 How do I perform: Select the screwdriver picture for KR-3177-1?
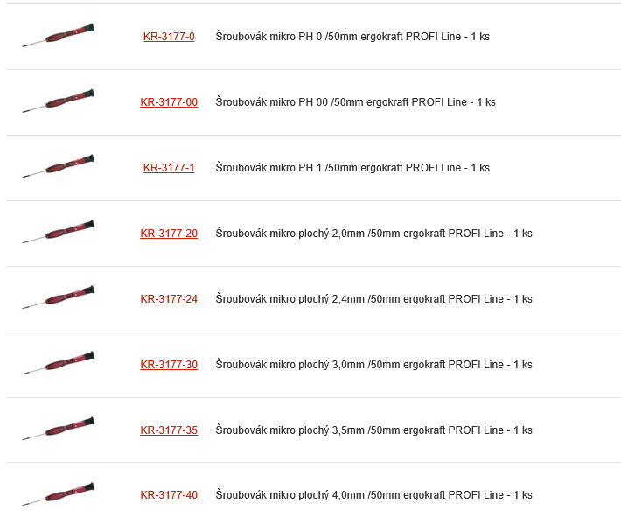coord(59,168)
